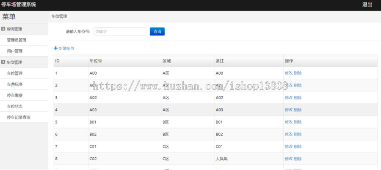Click the 查询 search button

click(x=157, y=32)
